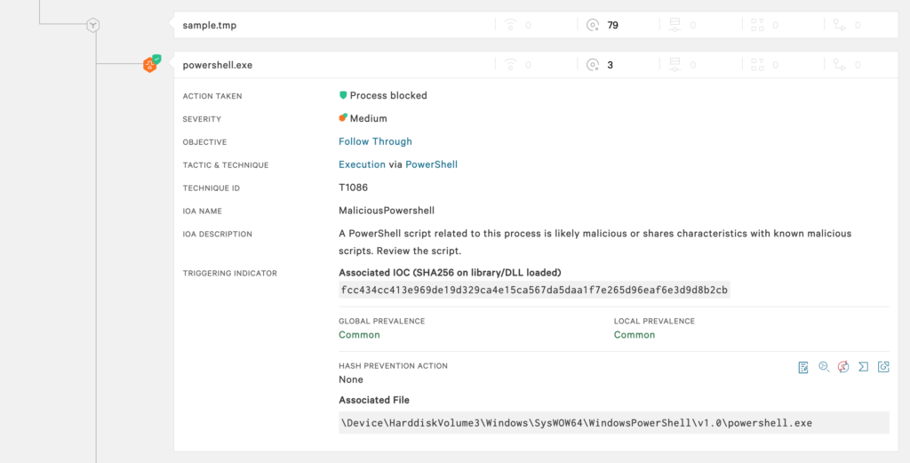The width and height of the screenshot is (910, 463).
Task: Click the green shield badge on powershell.exe node
Action: click(156, 59)
